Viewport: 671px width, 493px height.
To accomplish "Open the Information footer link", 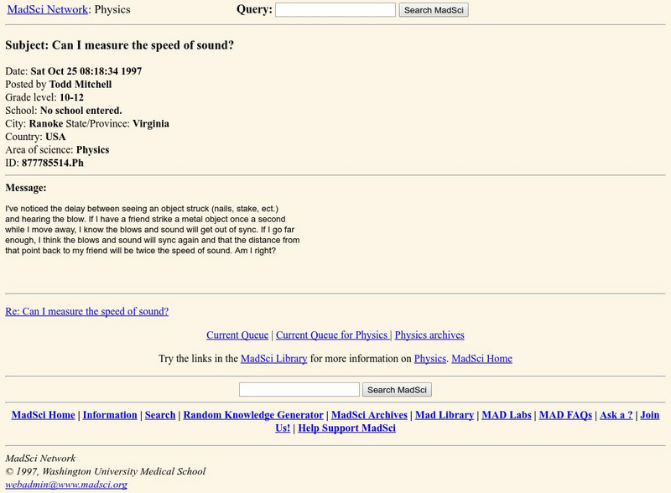I will click(x=110, y=415).
